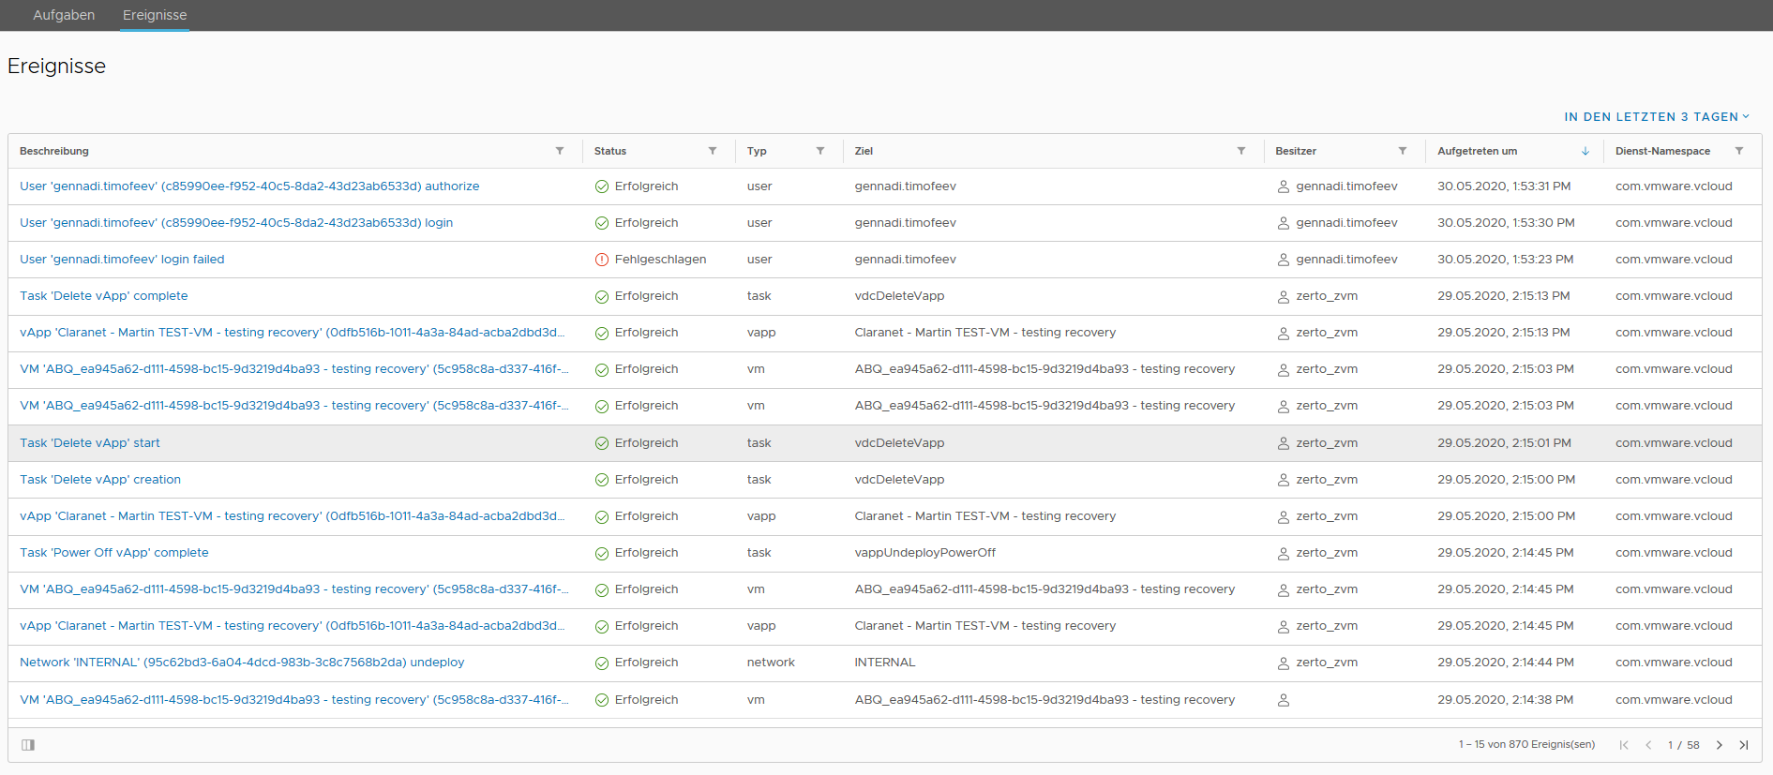
Task: Open filter for Beschreibung column
Action: point(560,151)
